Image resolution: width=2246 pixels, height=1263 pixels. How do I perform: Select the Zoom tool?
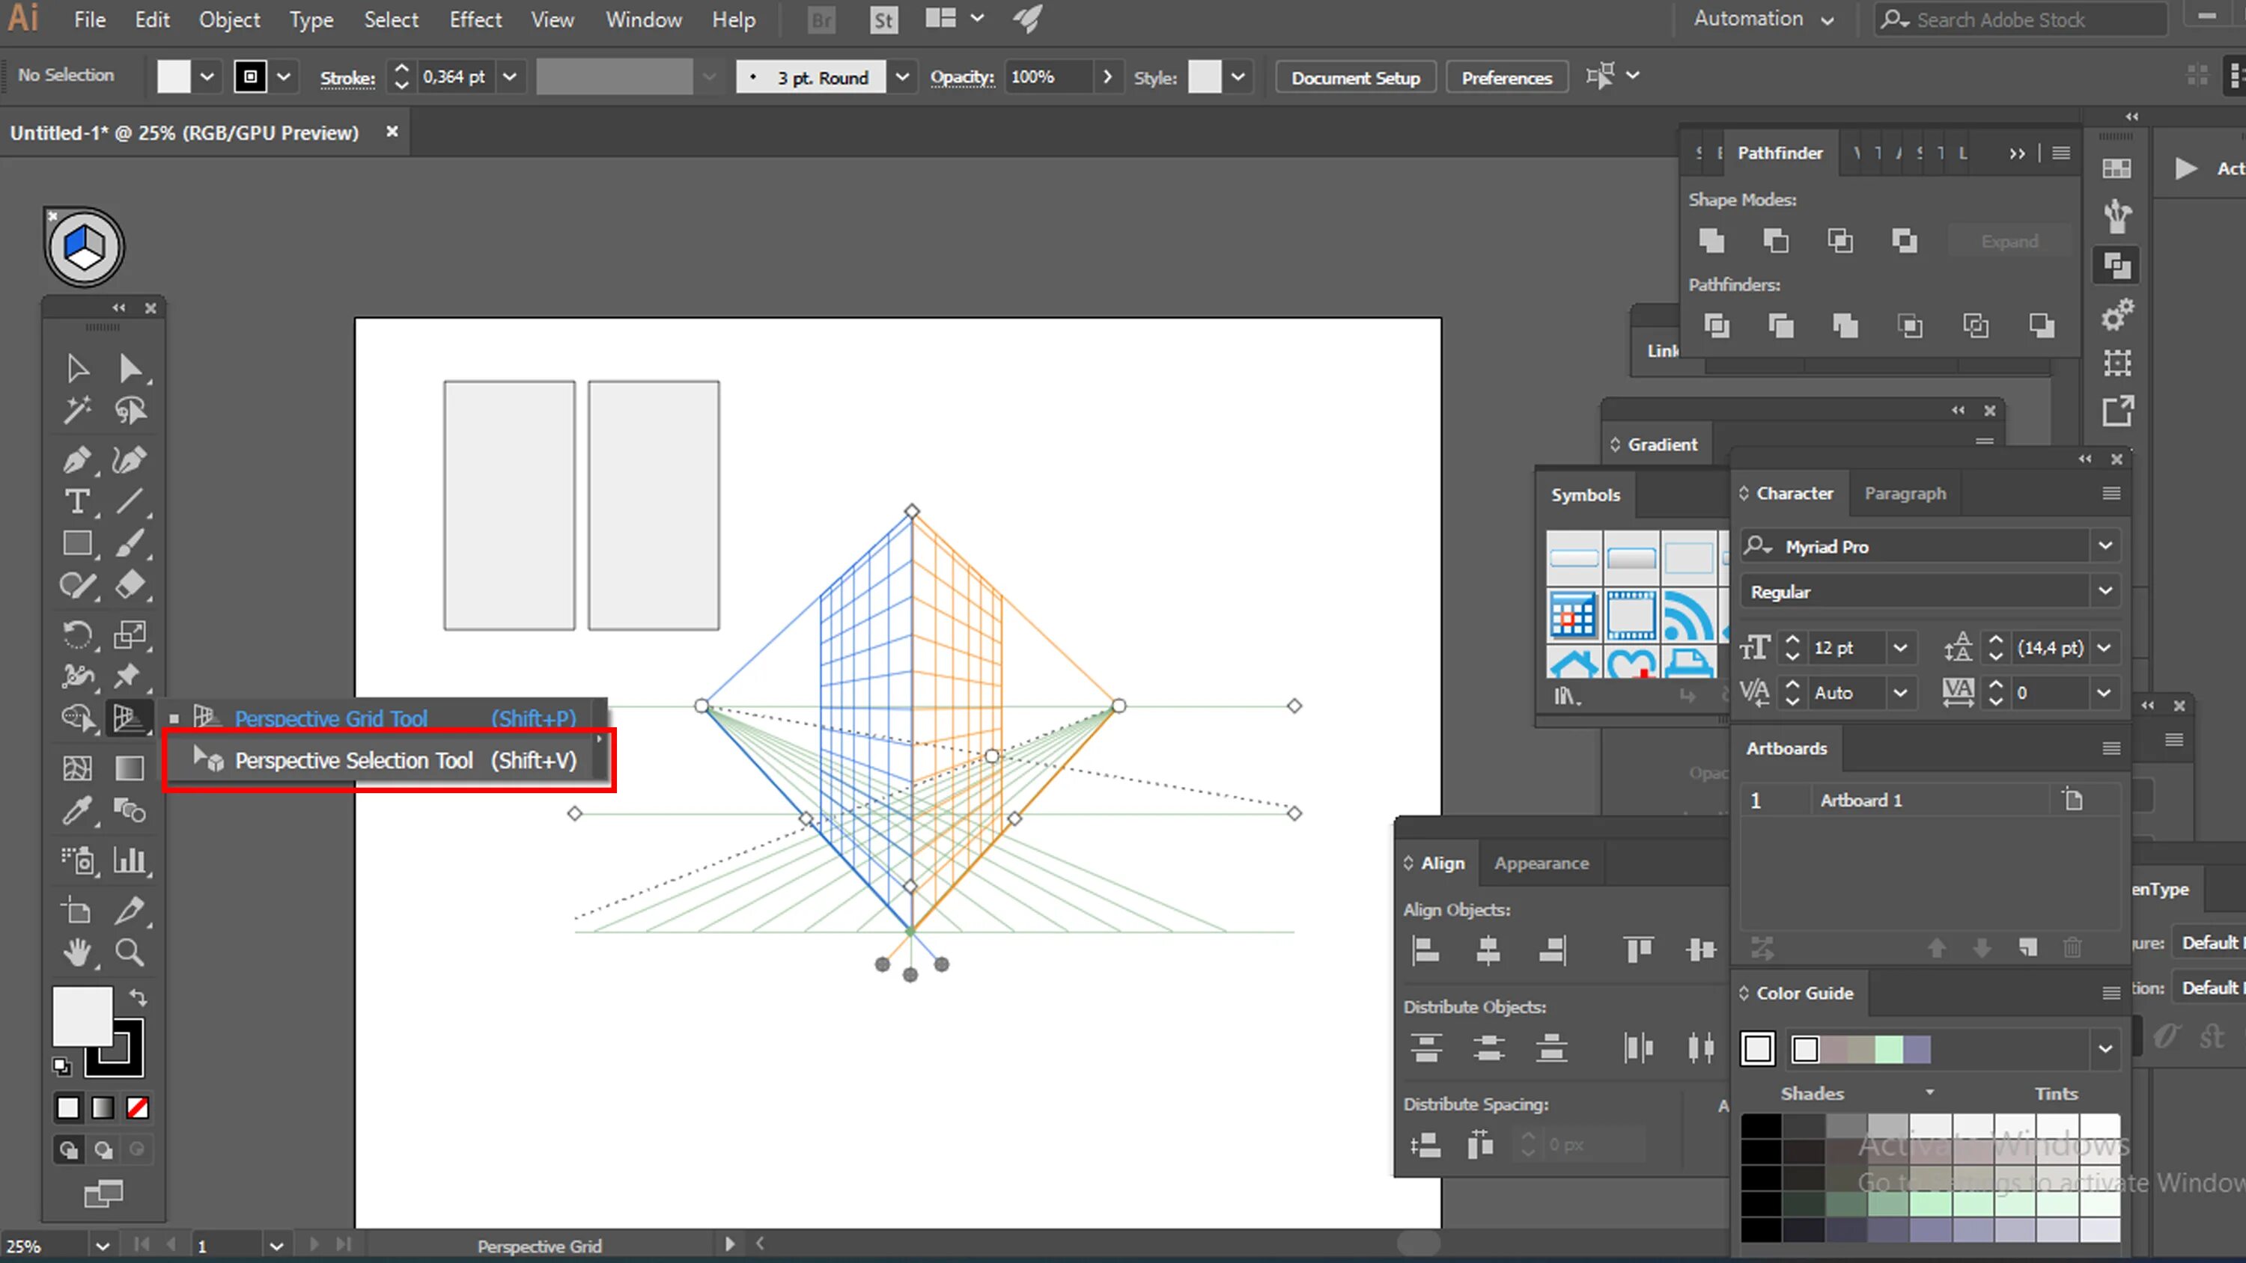pos(130,952)
